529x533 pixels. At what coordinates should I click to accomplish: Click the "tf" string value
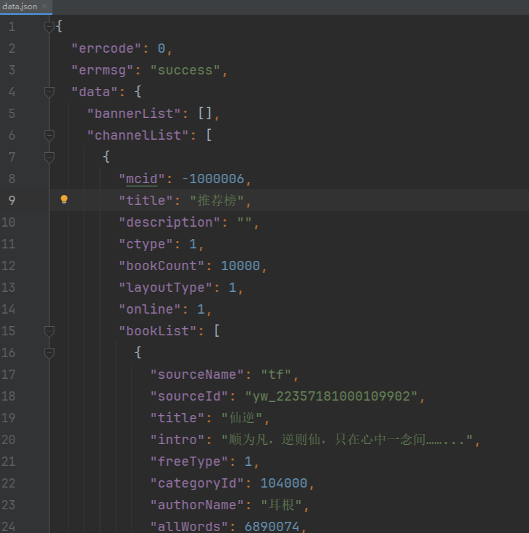pos(276,375)
